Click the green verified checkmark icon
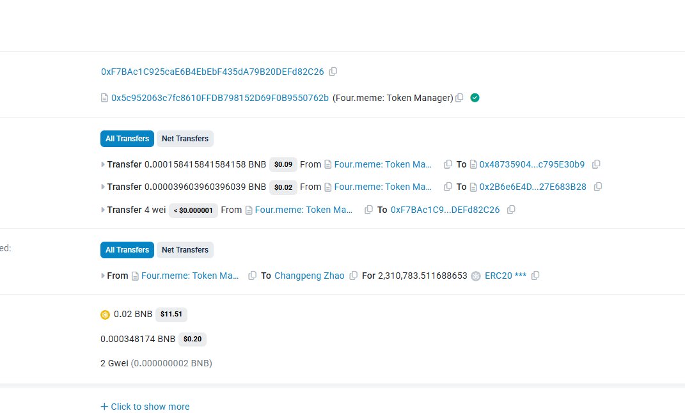This screenshot has width=685, height=413. coord(475,98)
